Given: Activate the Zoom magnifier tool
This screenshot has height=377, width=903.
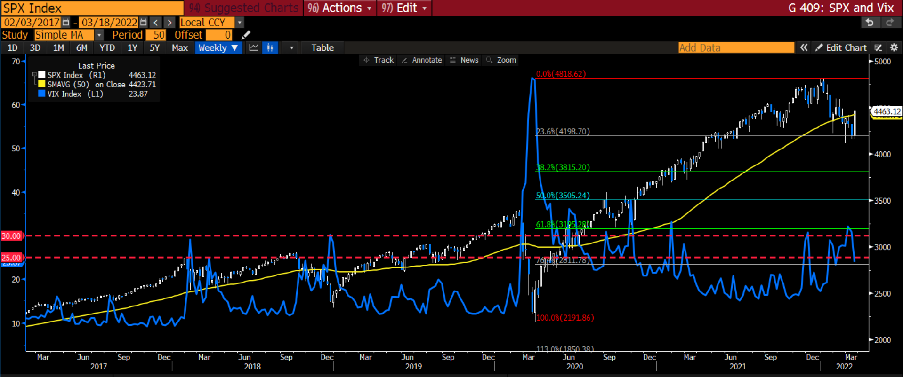Looking at the screenshot, I should pyautogui.click(x=501, y=60).
